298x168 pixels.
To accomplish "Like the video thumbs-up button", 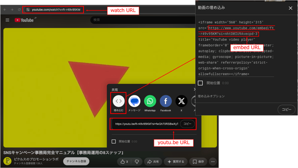I will click(x=124, y=161).
